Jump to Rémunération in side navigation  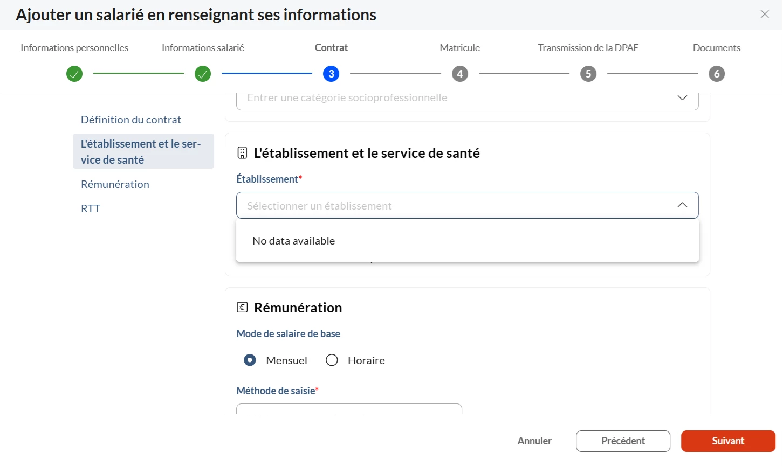pos(115,184)
